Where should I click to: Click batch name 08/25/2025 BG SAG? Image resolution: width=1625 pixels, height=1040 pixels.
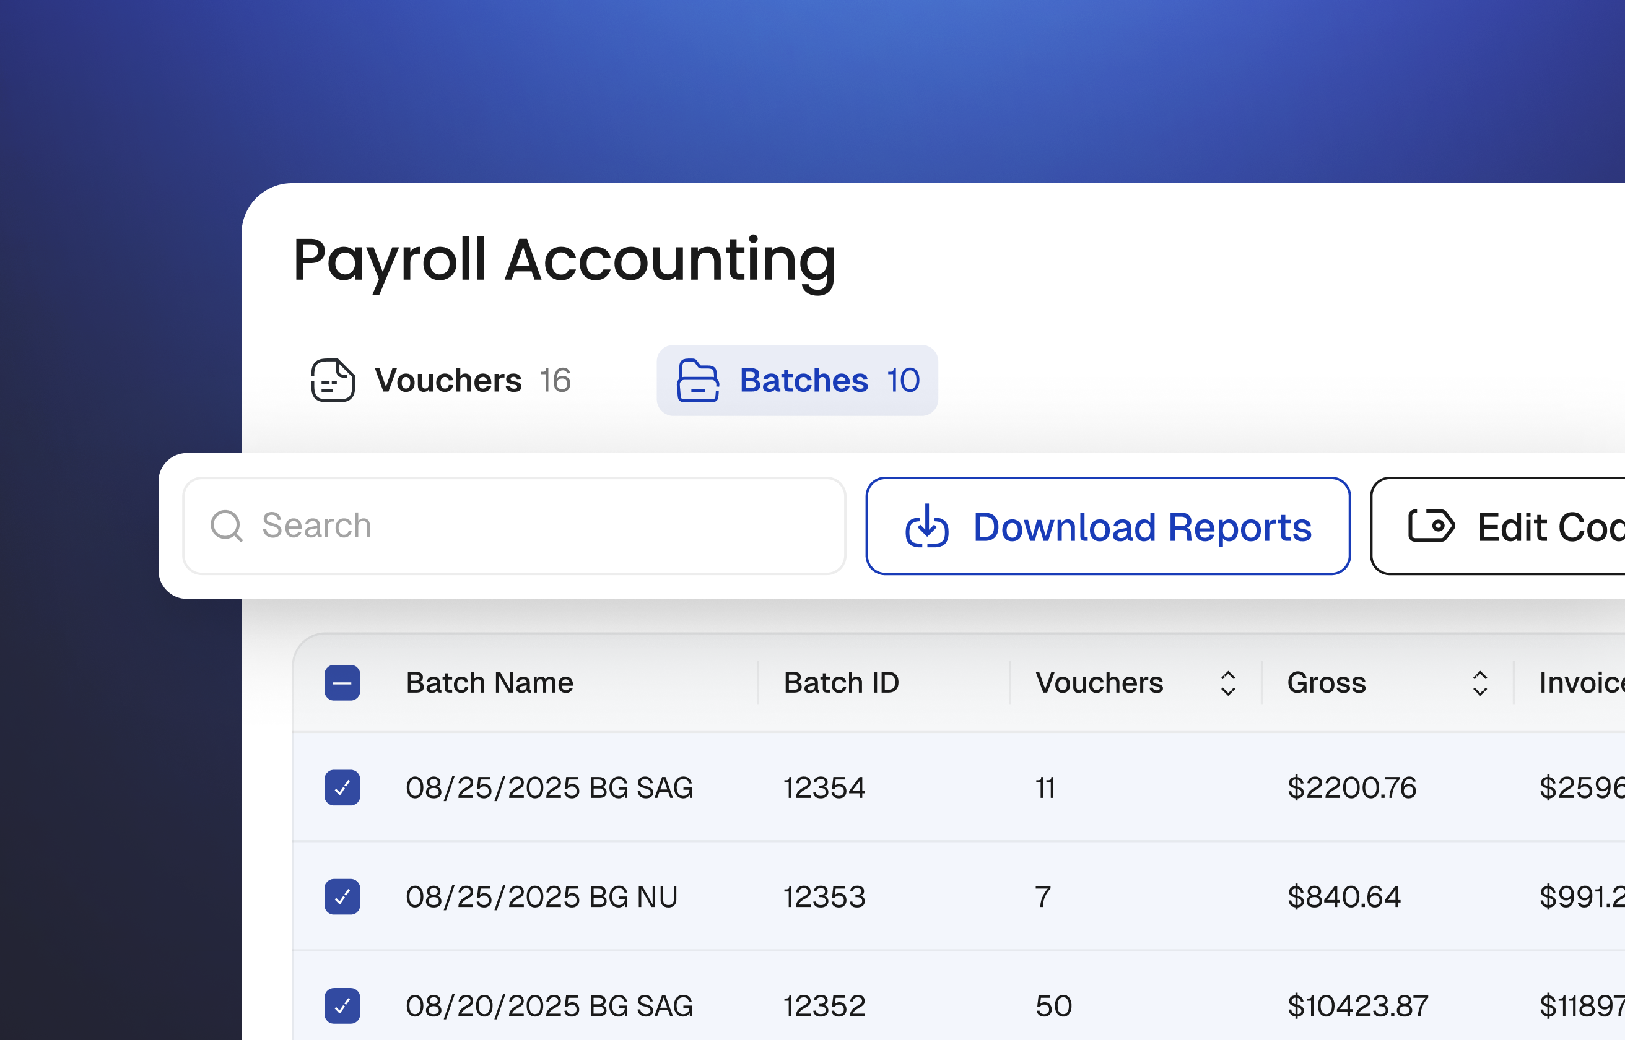pyautogui.click(x=549, y=788)
